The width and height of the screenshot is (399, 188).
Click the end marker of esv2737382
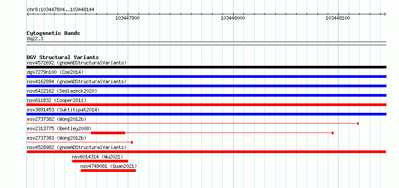tap(358, 124)
